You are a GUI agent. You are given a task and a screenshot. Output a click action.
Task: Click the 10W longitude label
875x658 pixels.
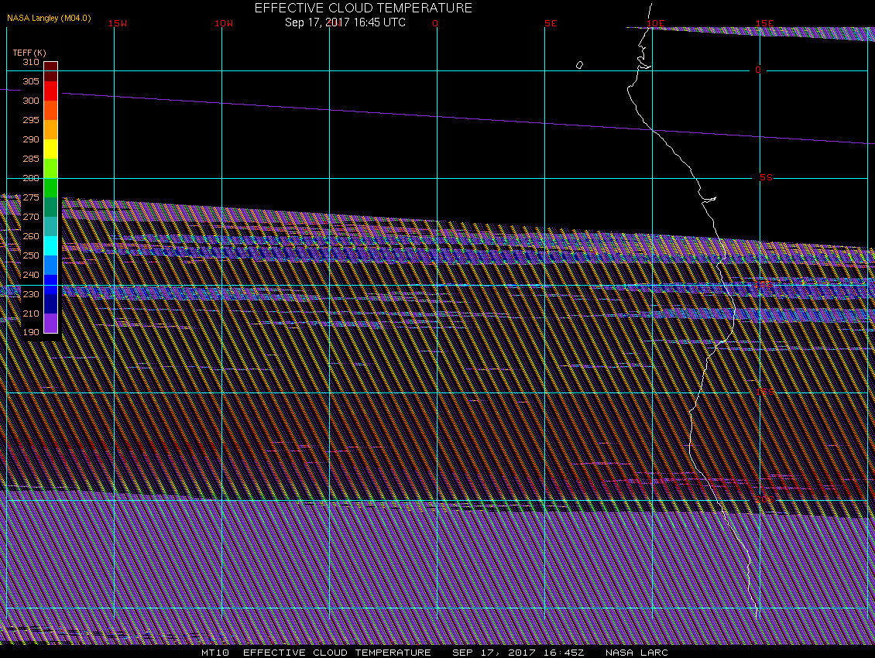pos(224,23)
